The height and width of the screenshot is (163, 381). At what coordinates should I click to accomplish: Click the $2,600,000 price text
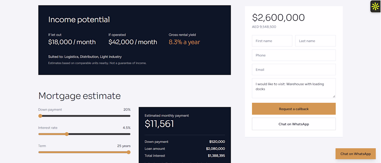[278, 18]
